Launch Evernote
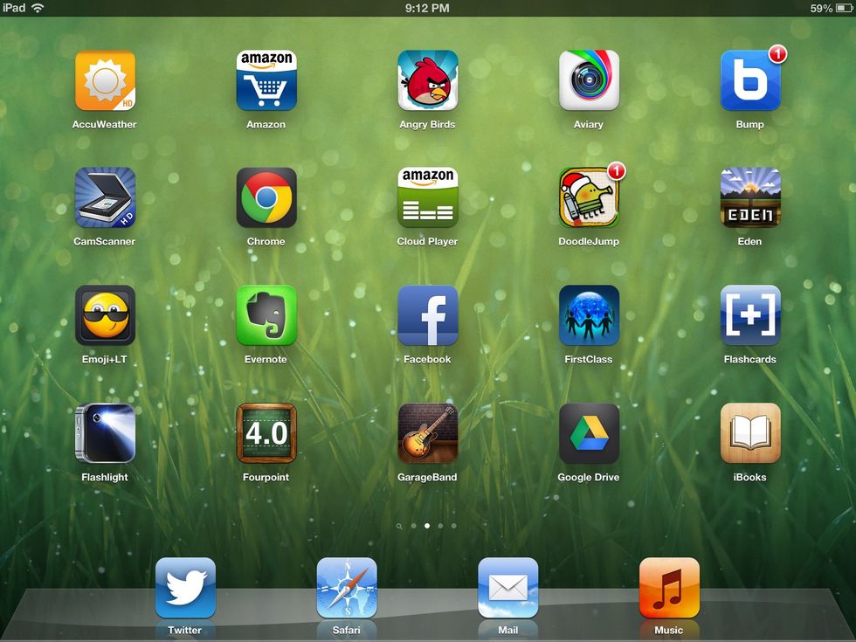Screen dimensions: 856x642 (266, 315)
